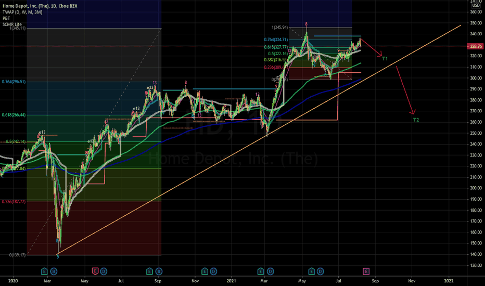The image size is (485, 286).
Task: Click the earnings marker after May 2021
Action: (312, 271)
